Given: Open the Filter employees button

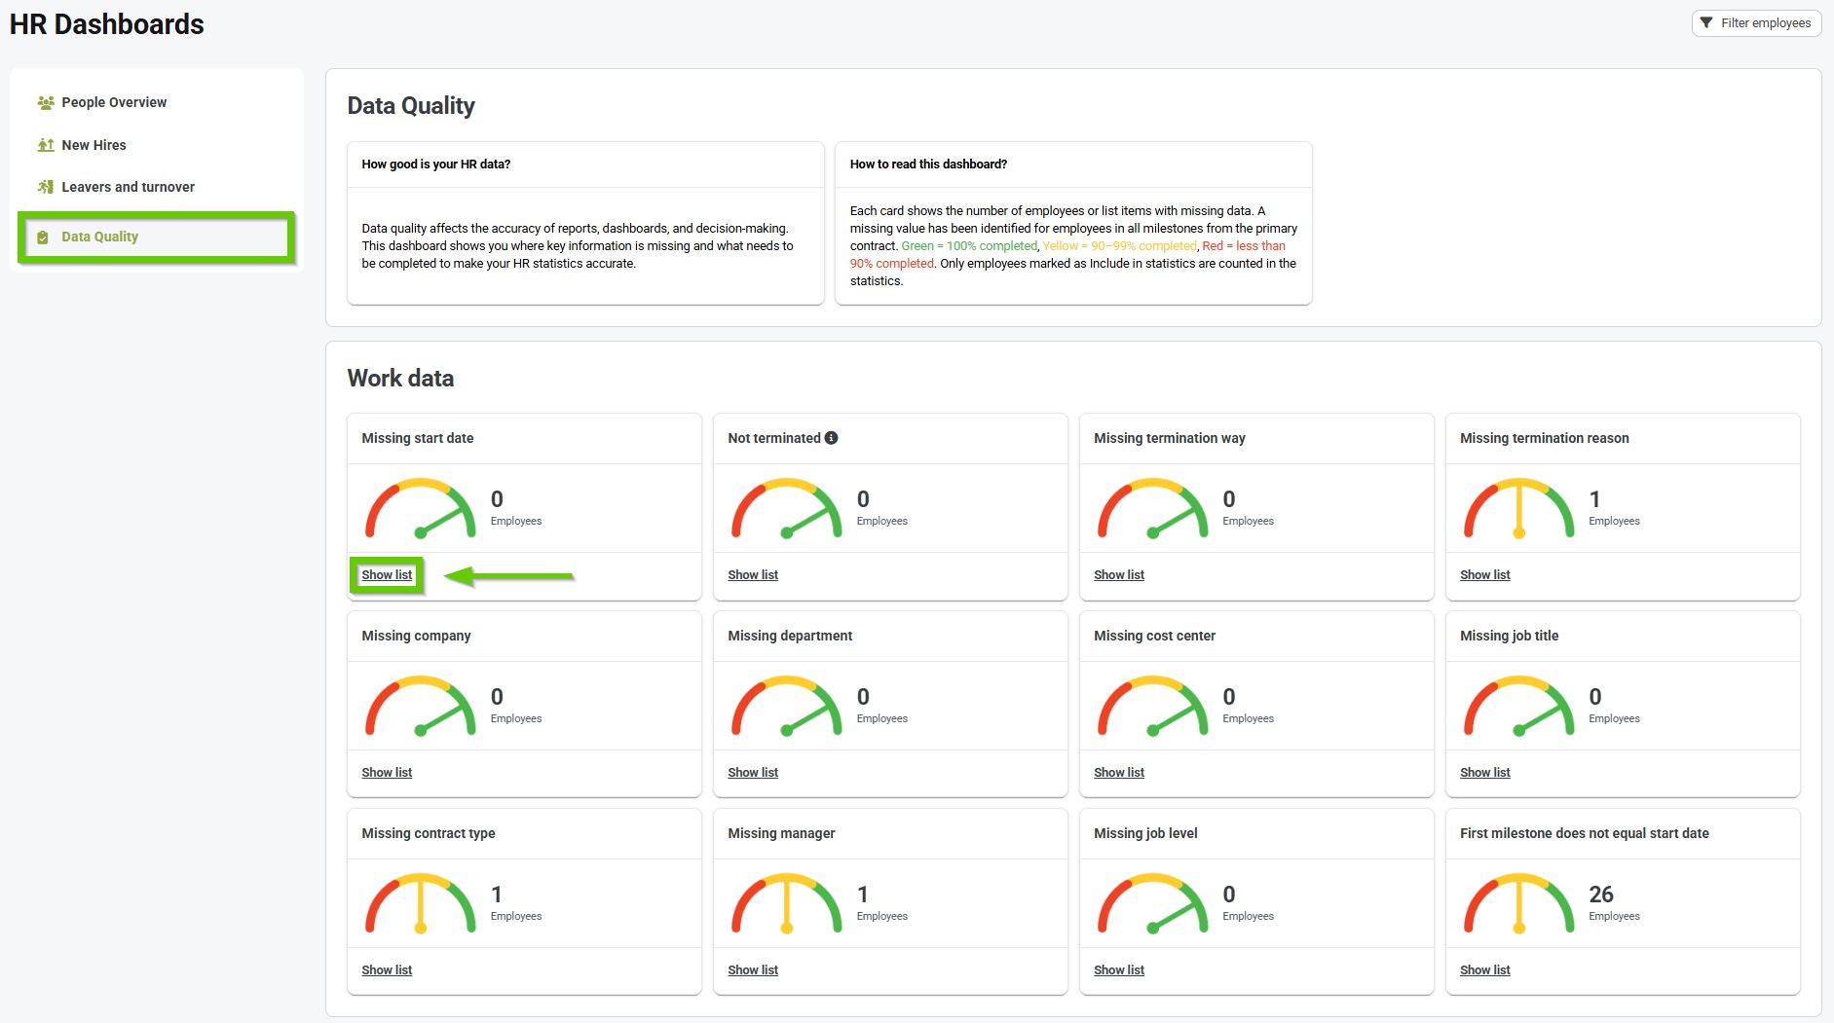Looking at the screenshot, I should click(x=1755, y=22).
